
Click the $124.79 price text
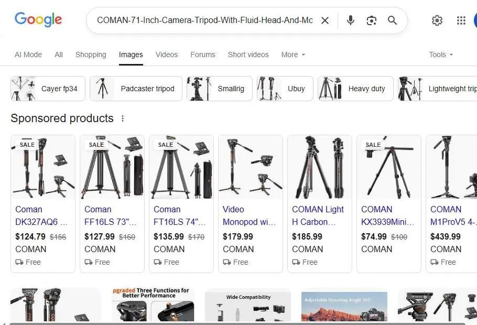[x=30, y=237]
